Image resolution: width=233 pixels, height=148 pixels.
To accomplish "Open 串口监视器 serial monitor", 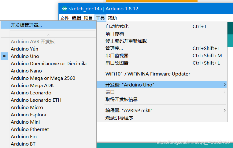I will tap(162, 56).
